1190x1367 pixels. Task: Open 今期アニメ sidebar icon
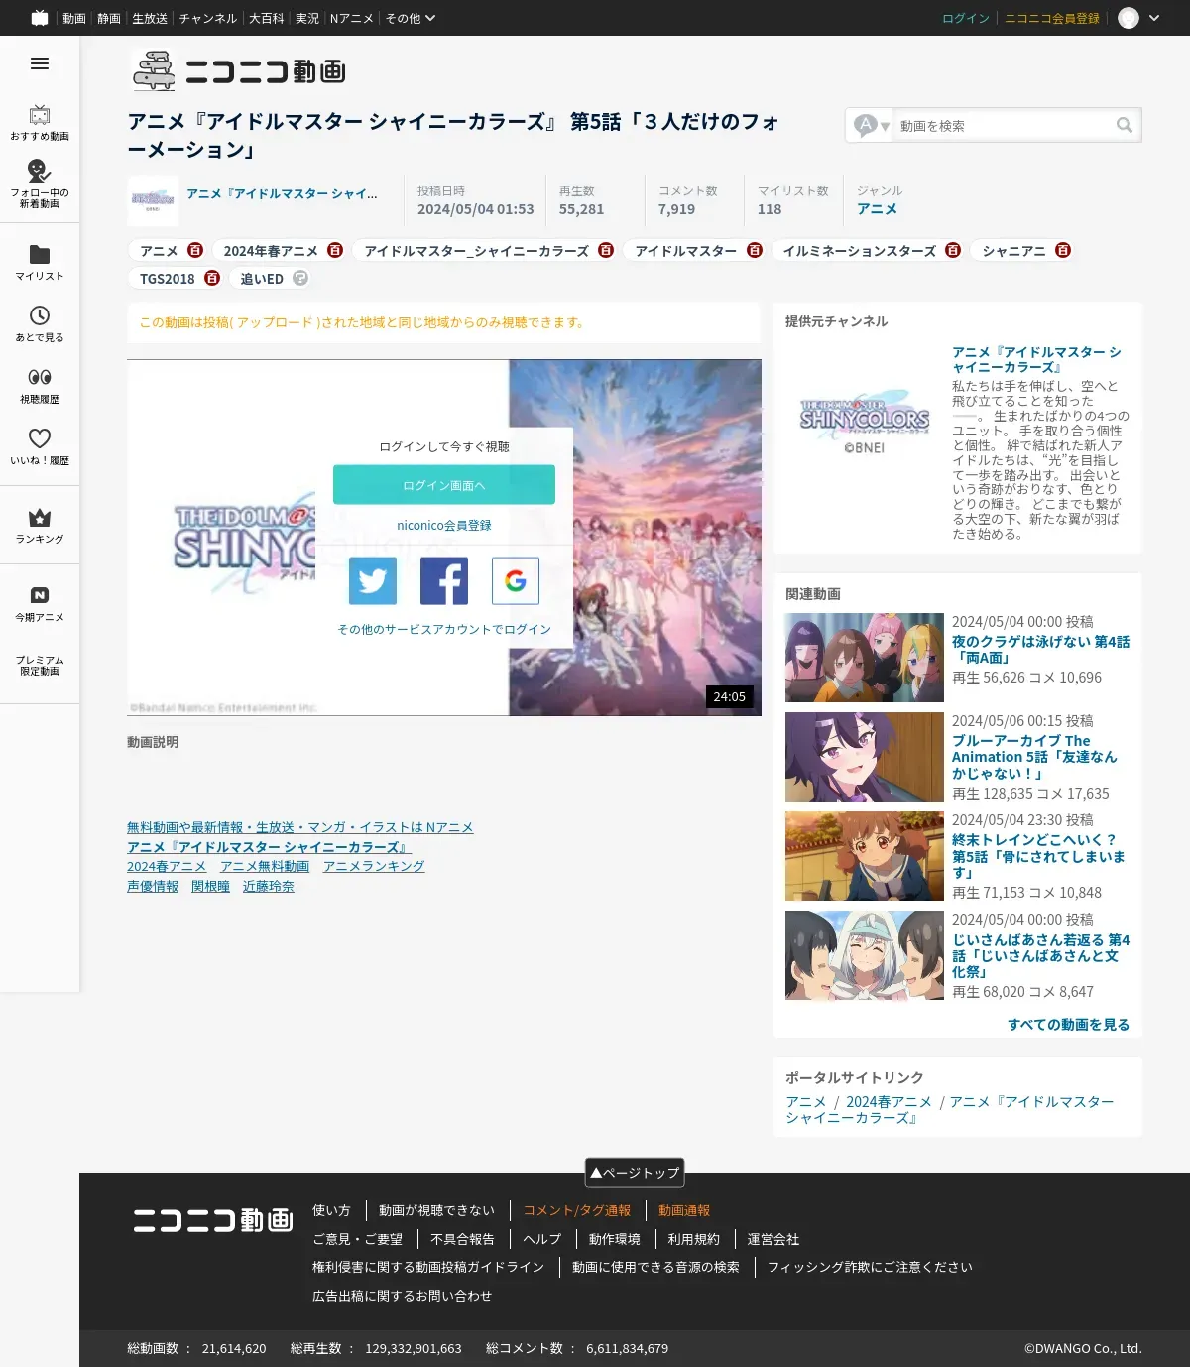pos(40,603)
